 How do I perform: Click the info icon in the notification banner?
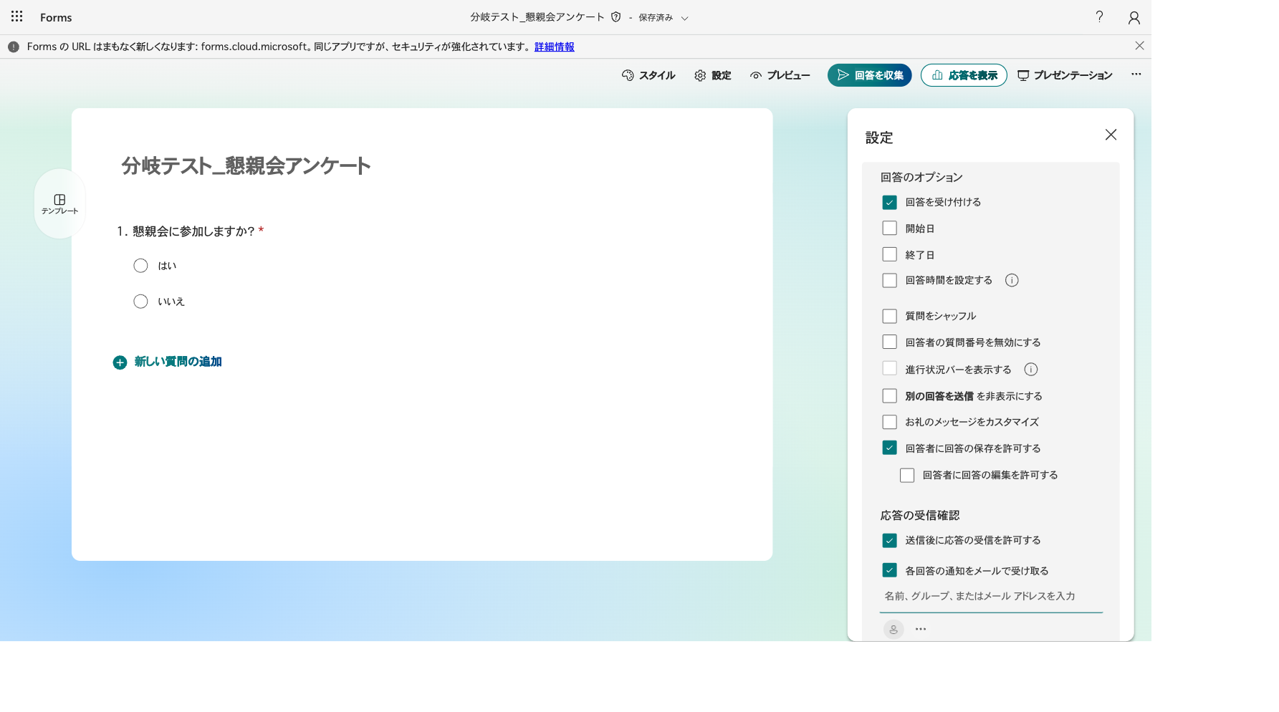tap(14, 47)
